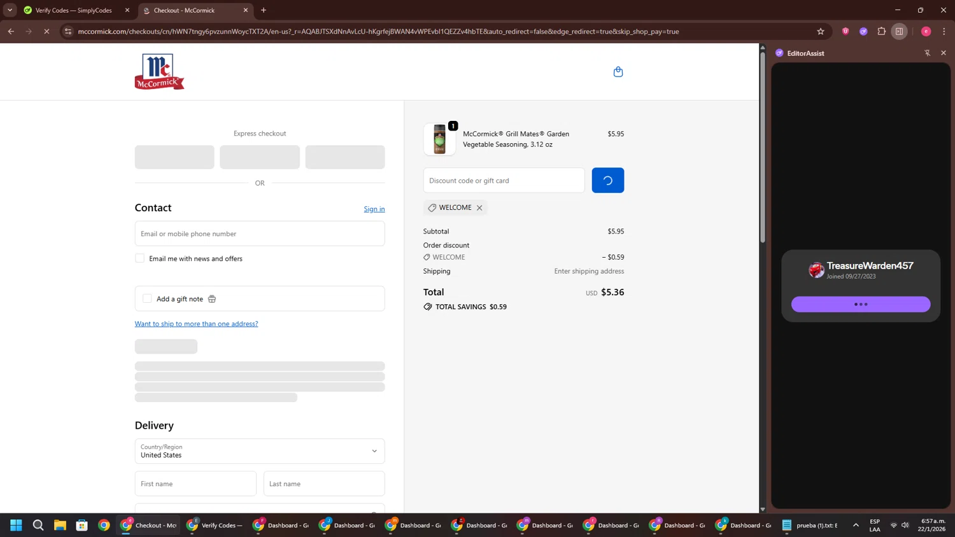Close the Verify Codes SimplyCodes tab
The image size is (955, 537).
pyautogui.click(x=127, y=10)
